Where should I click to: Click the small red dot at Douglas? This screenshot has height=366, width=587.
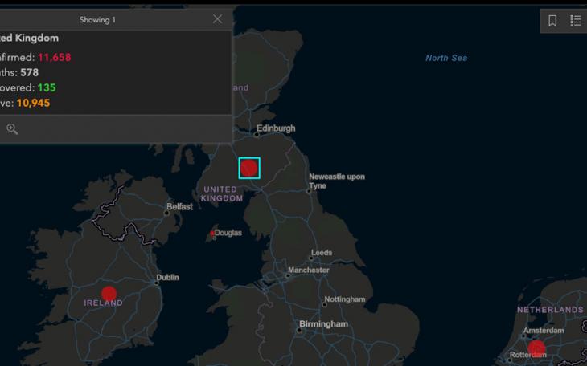(212, 234)
